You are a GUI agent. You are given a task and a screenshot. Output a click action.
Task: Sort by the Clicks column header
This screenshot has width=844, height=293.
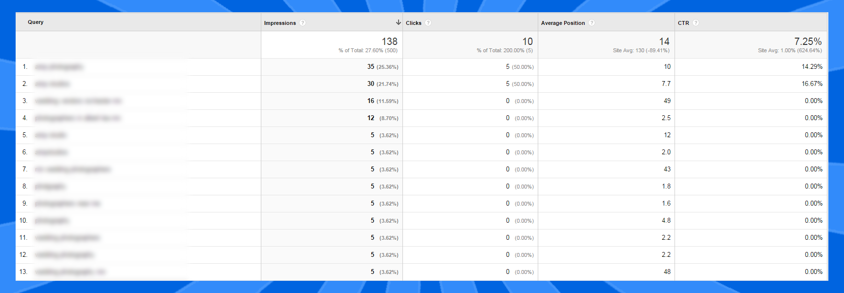point(413,23)
